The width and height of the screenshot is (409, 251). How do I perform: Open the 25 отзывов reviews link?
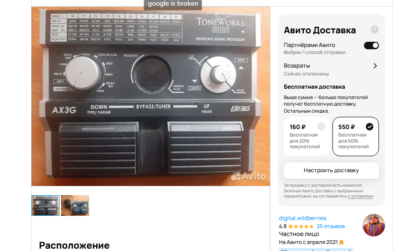pyautogui.click(x=331, y=226)
